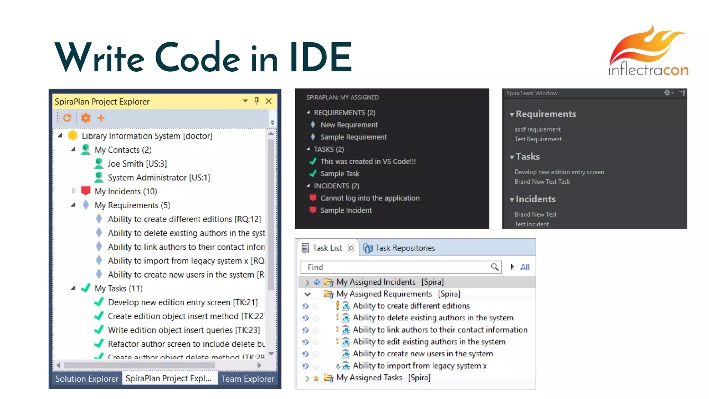The image size is (709, 399).
Task: Collapse the My Contacts (2) node
Action: [73, 150]
